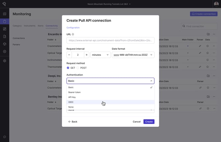Open the project selector Neom Mountain Running Tunnels

point(109,4)
